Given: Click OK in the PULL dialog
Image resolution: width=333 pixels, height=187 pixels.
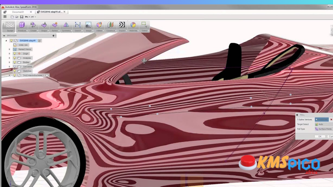Looking at the screenshot, I should [320, 136].
